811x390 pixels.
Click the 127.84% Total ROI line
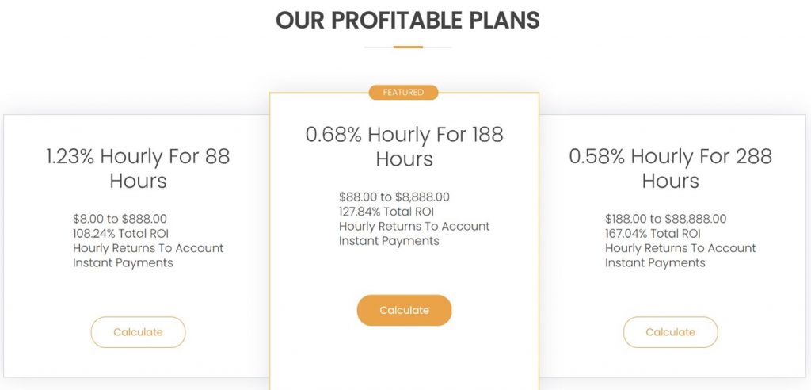[x=386, y=212]
